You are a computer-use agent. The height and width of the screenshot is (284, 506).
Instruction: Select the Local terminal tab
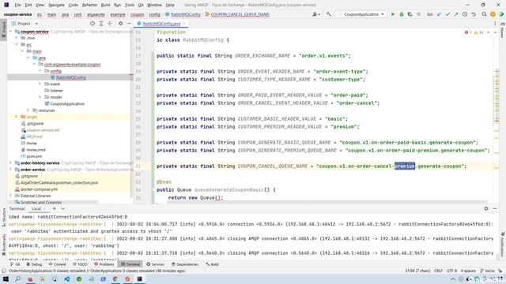36,208
